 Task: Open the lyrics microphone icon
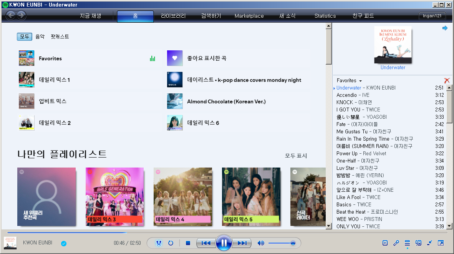click(396, 243)
